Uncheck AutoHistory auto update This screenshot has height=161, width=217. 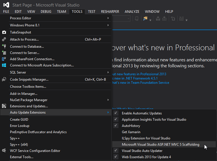pos(116,126)
